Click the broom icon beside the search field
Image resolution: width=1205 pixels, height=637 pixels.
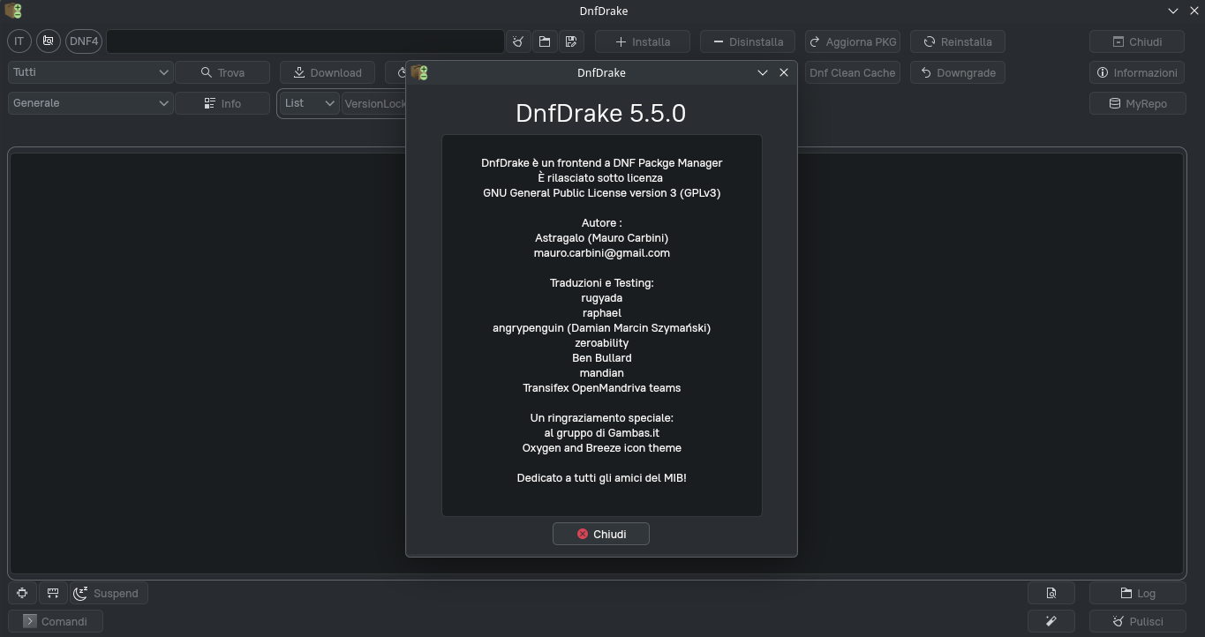(518, 41)
